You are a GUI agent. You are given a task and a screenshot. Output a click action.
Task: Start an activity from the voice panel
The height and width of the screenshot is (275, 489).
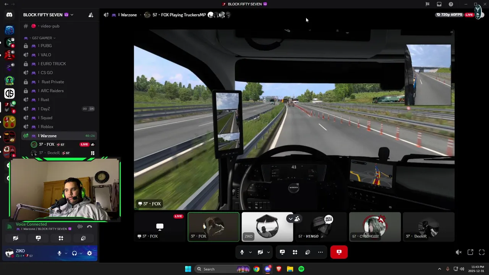[61, 238]
